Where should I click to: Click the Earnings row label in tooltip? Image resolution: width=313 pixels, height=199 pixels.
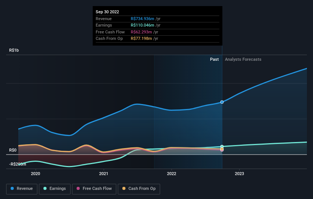click(x=104, y=25)
